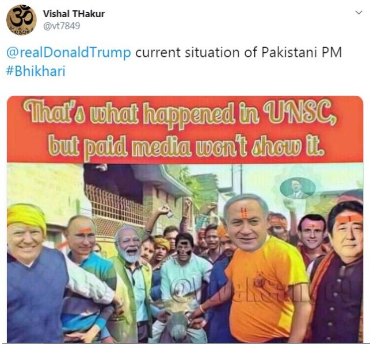The width and height of the screenshot is (370, 351).
Task: Click the Vishal THakur display name
Action: pos(74,14)
